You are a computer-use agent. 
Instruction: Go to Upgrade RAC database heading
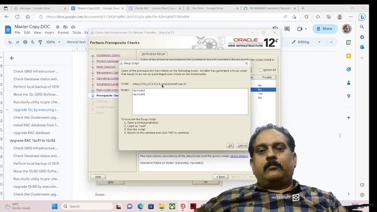[x=32, y=133]
